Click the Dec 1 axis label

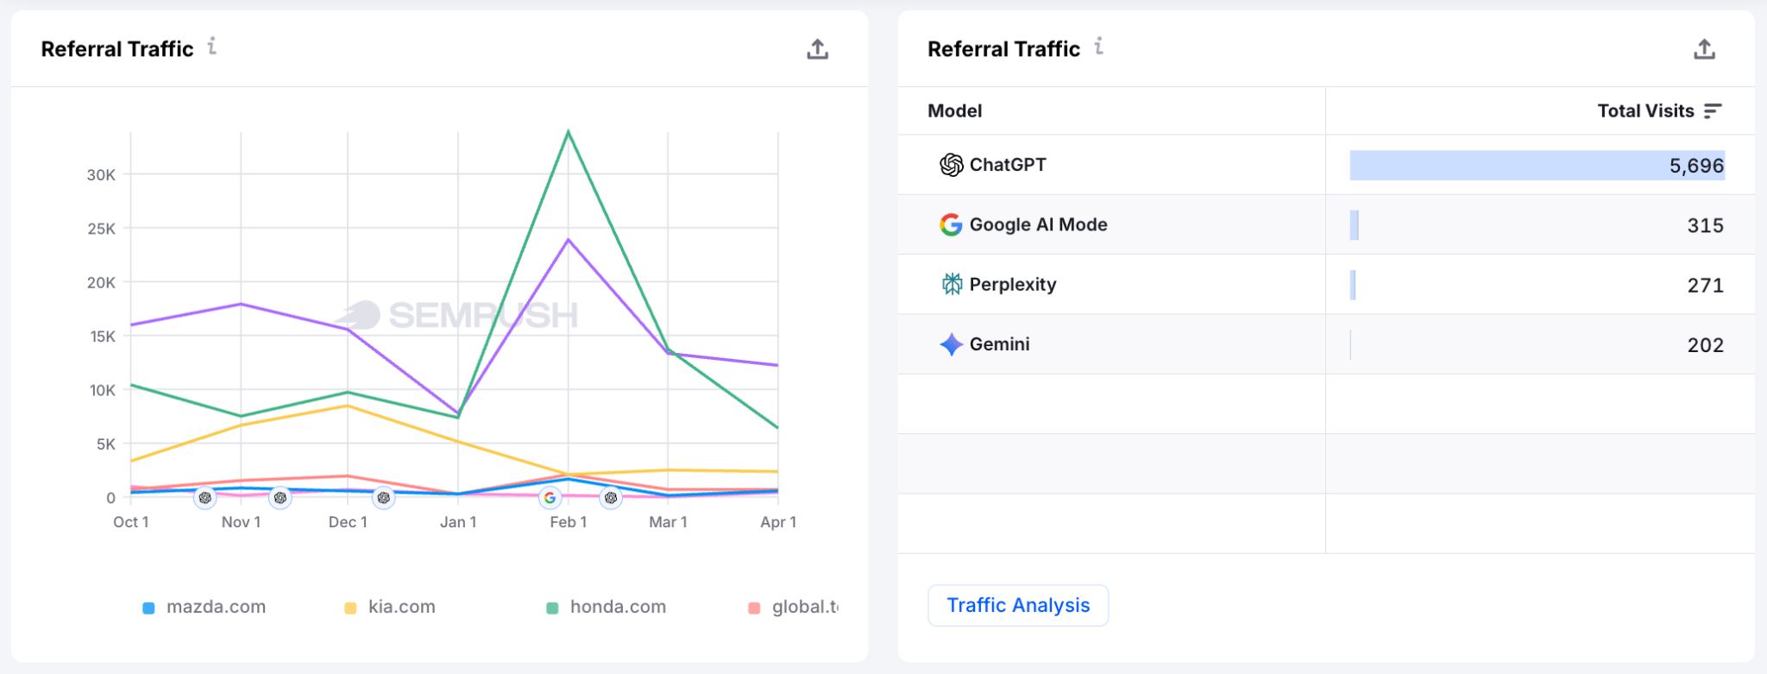tap(348, 522)
